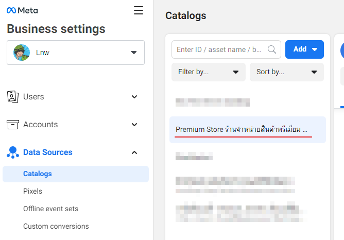Expand the Users section chevron
Image resolution: width=344 pixels, height=240 pixels.
(x=134, y=97)
